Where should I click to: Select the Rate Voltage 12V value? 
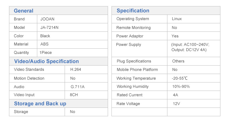tap(176, 104)
